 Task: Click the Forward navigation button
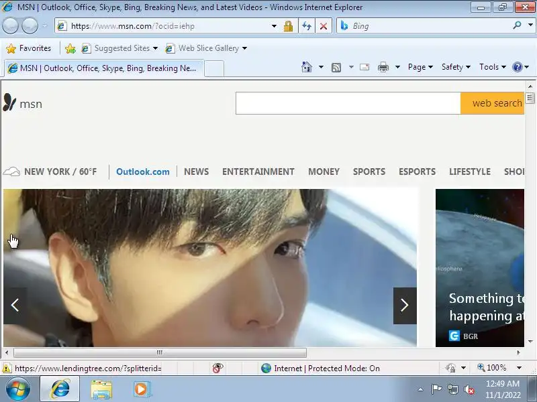coord(30,26)
